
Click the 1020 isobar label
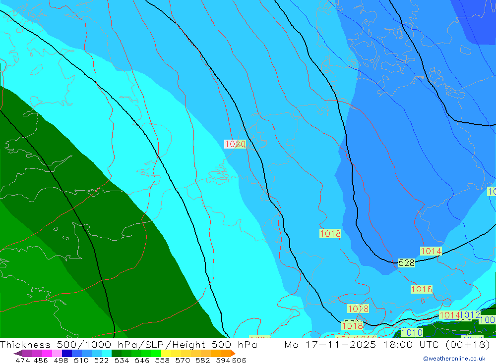click(x=235, y=144)
